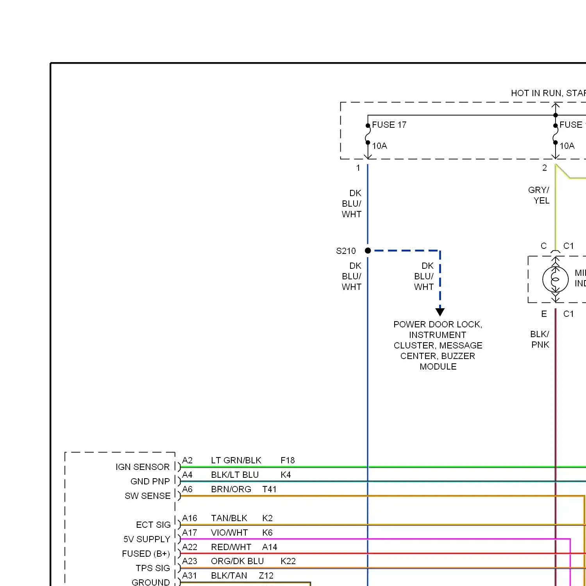The image size is (586, 586).
Task: Click pin A16 label
Action: coord(189,518)
